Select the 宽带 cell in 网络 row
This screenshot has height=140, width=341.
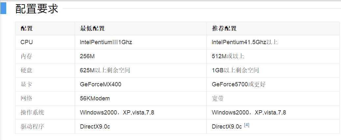point(218,98)
